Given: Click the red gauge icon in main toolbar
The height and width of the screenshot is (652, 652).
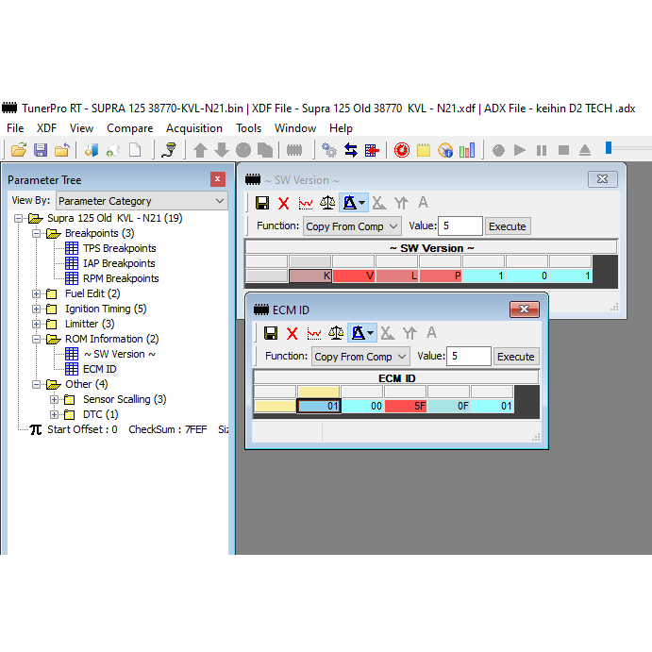Looking at the screenshot, I should pos(402,150).
